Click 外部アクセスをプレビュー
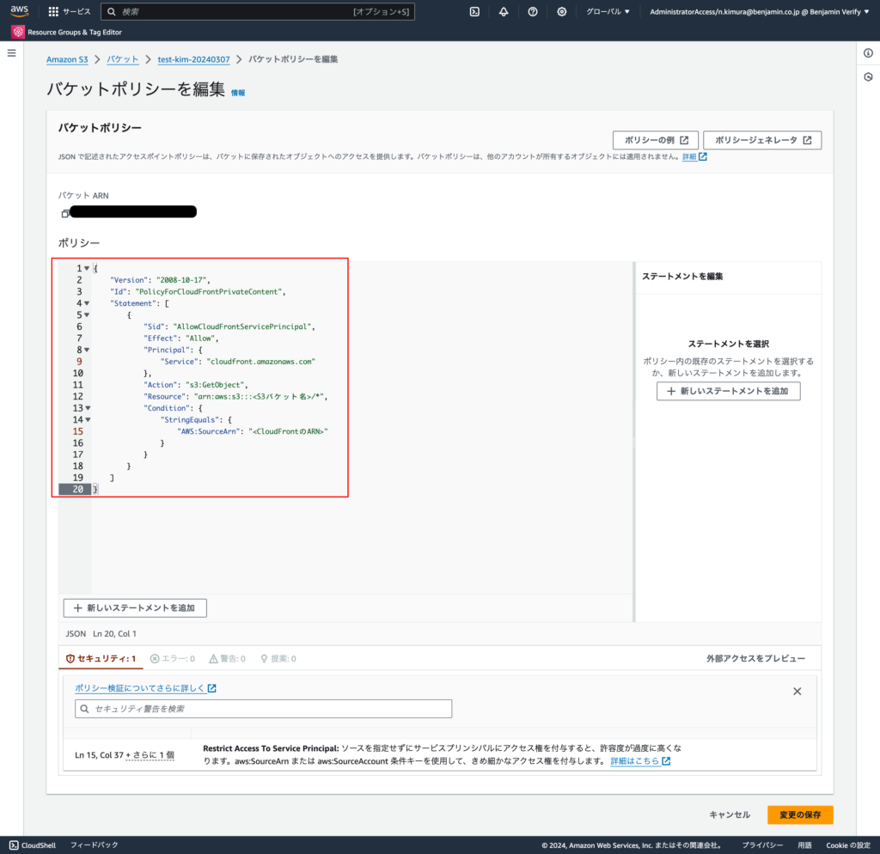Viewport: 880px width, 854px height. (755, 659)
